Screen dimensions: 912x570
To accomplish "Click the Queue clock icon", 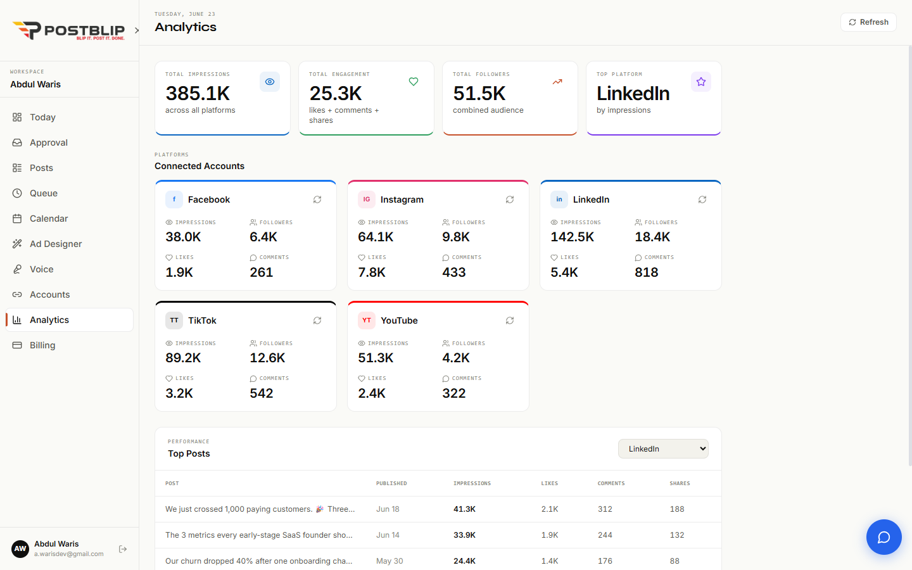I will pos(17,193).
